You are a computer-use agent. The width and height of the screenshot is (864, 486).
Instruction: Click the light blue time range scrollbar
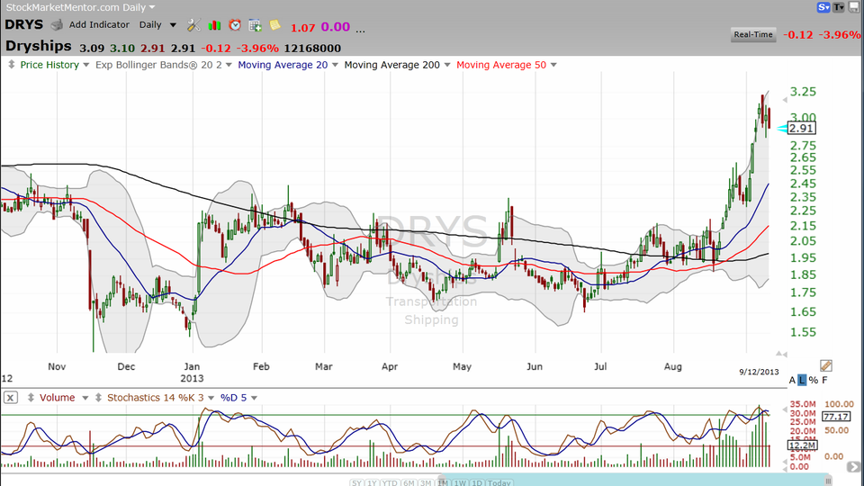coord(634,480)
